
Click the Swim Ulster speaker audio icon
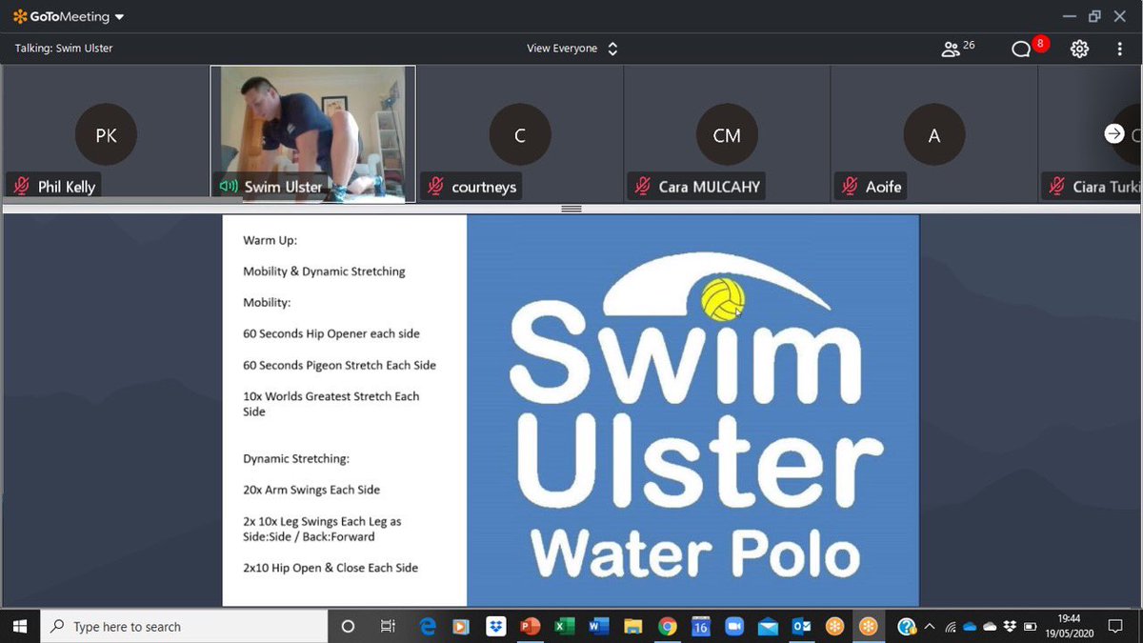point(229,187)
